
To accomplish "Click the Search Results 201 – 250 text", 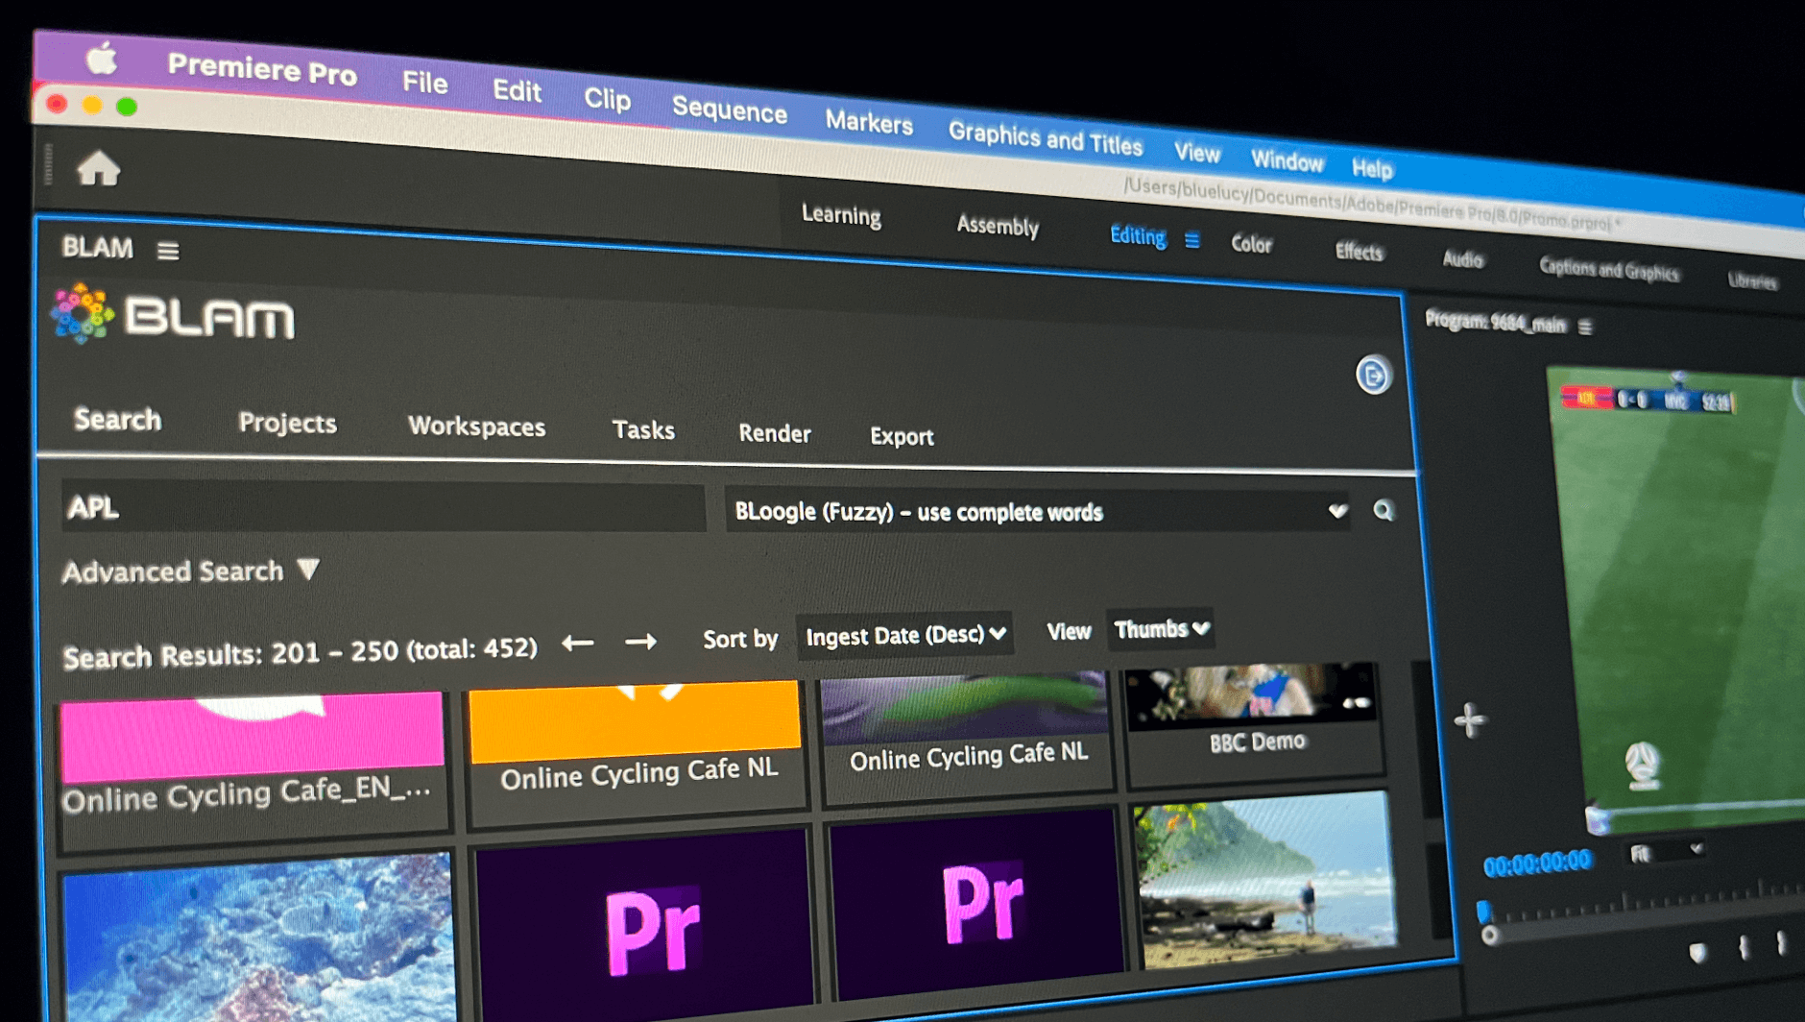I will tap(300, 653).
